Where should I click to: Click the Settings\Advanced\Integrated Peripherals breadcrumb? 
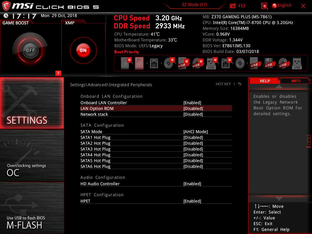pyautogui.click(x=111, y=85)
